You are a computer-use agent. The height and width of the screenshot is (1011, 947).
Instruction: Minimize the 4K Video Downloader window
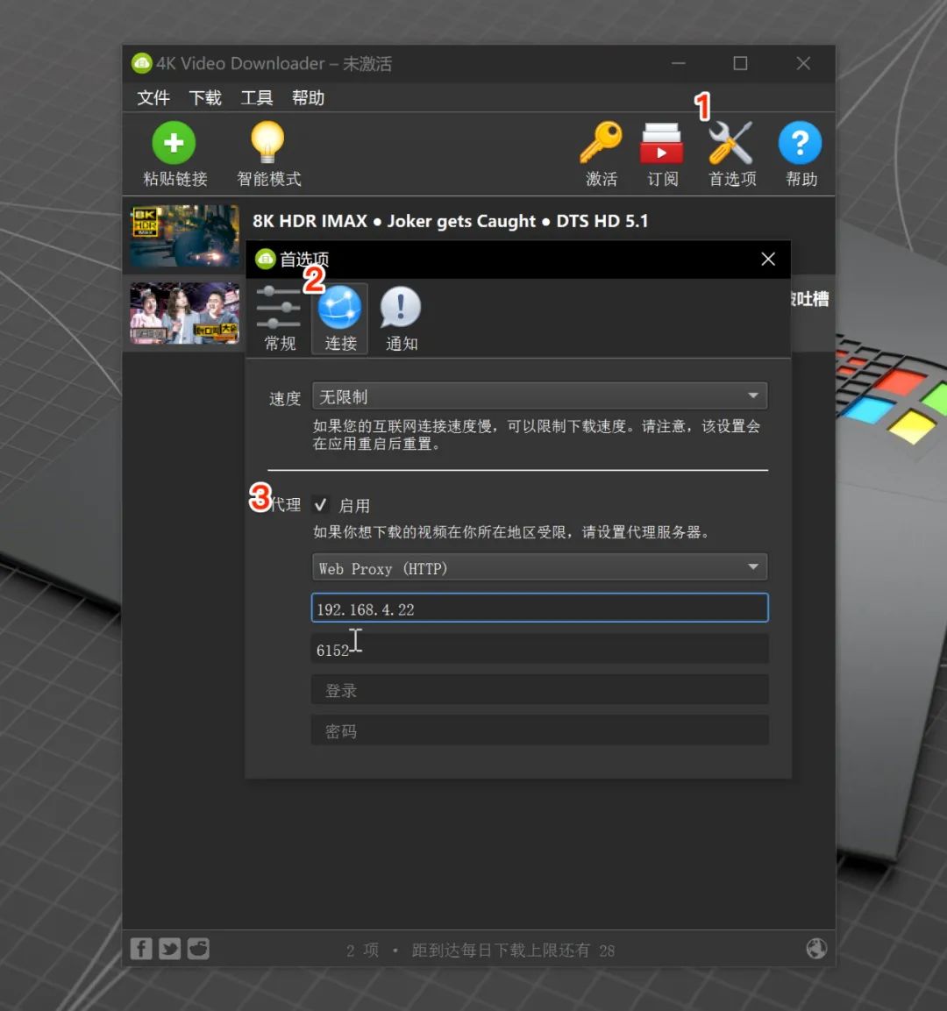[678, 63]
